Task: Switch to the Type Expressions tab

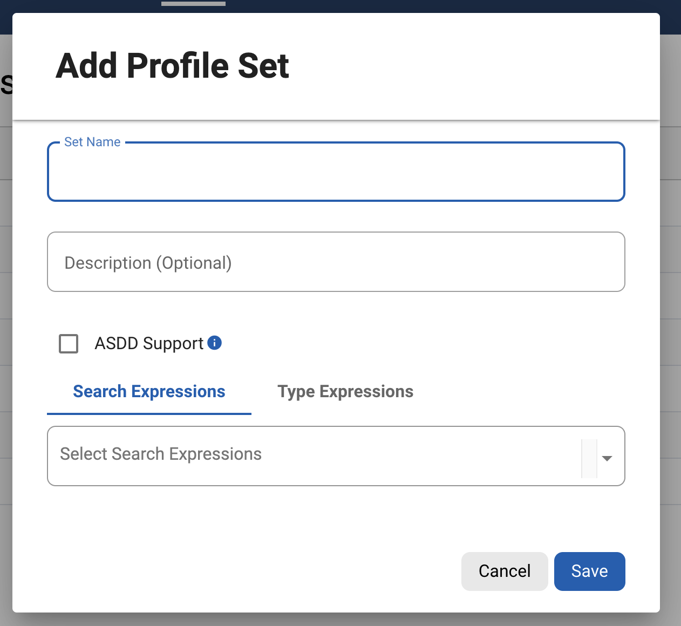Action: click(345, 391)
